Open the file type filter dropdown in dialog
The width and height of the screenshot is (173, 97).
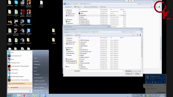[x=133, y=71]
